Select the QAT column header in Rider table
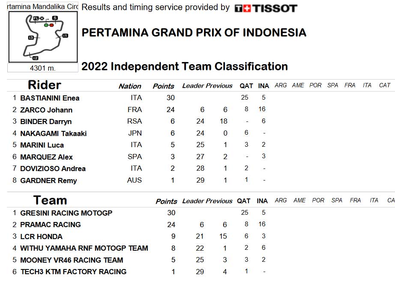This screenshot has width=395, height=290. (x=246, y=86)
